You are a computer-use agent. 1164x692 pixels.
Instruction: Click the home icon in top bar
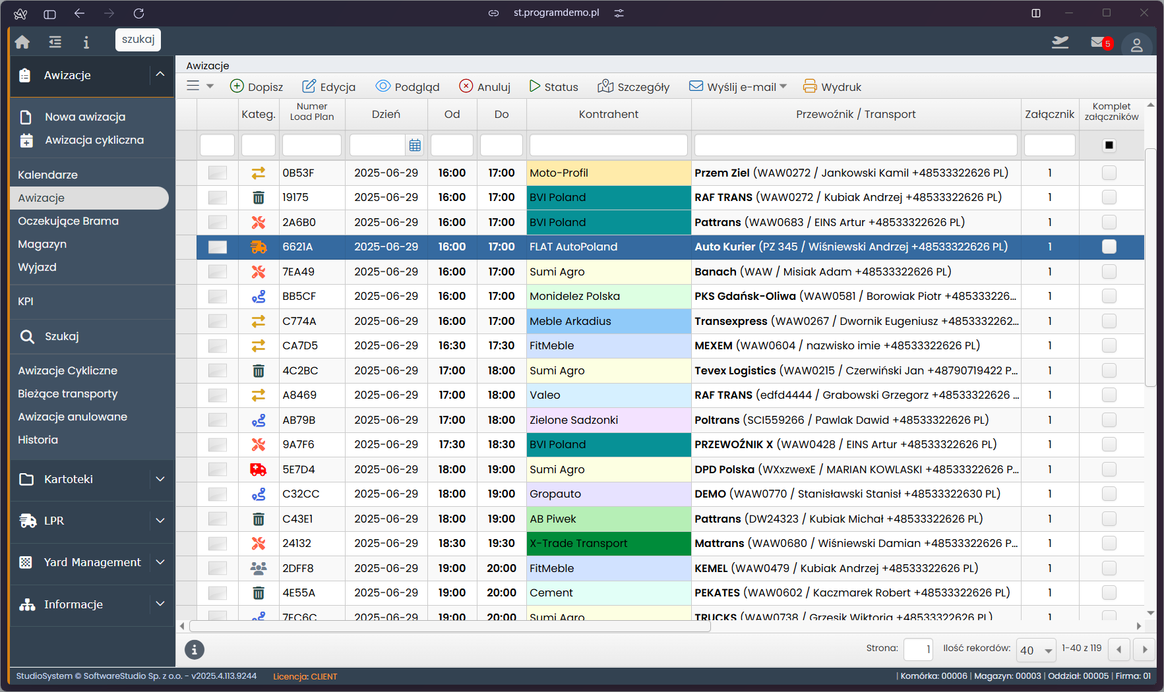[x=22, y=42]
